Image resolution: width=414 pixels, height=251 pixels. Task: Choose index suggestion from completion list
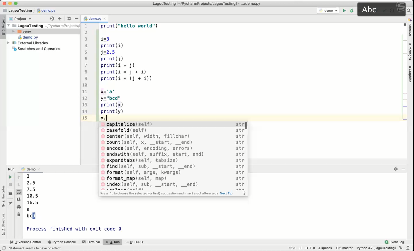coord(173,185)
